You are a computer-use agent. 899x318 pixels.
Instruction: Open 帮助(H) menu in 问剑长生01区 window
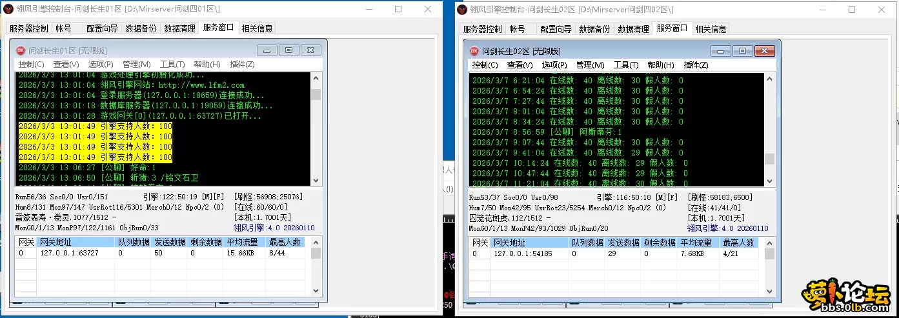pyautogui.click(x=207, y=65)
